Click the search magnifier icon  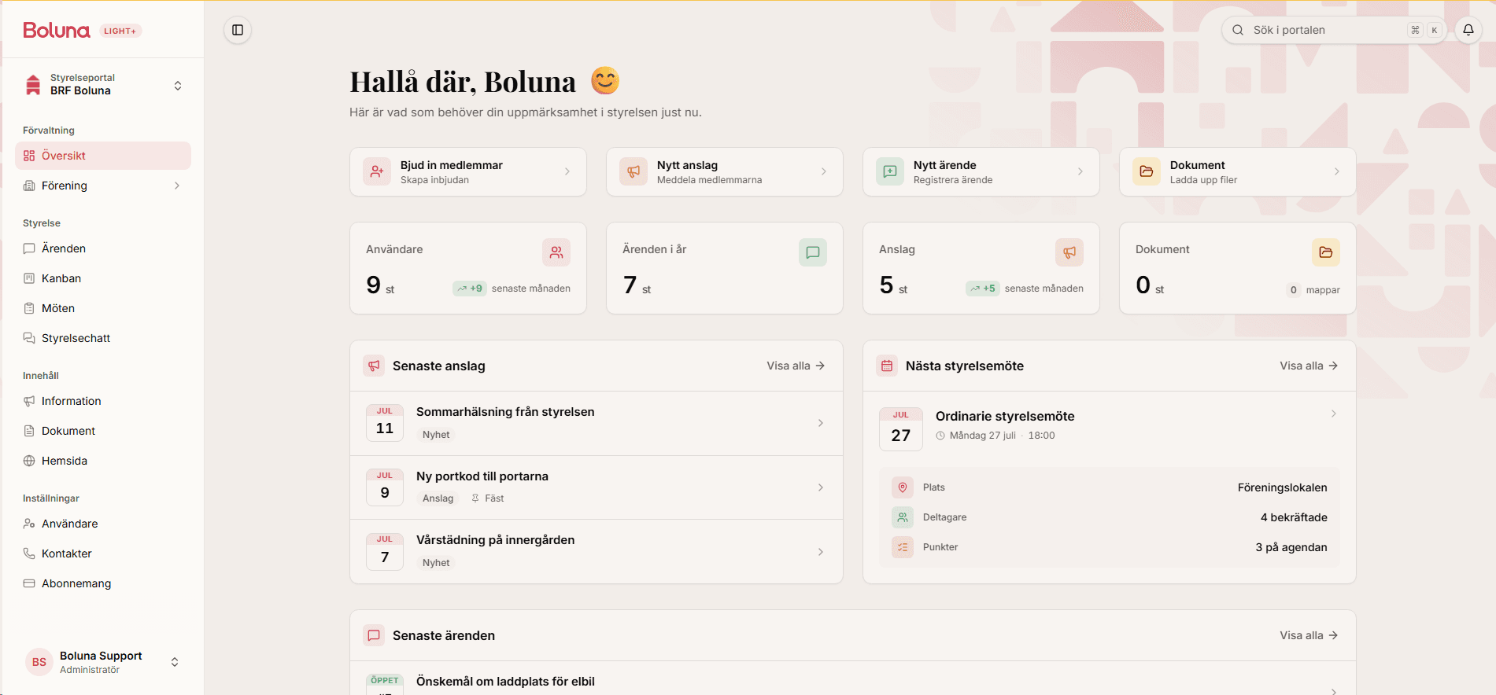point(1238,30)
